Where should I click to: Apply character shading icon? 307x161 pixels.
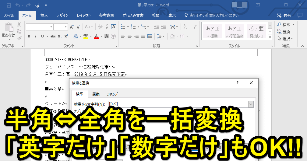107,36
